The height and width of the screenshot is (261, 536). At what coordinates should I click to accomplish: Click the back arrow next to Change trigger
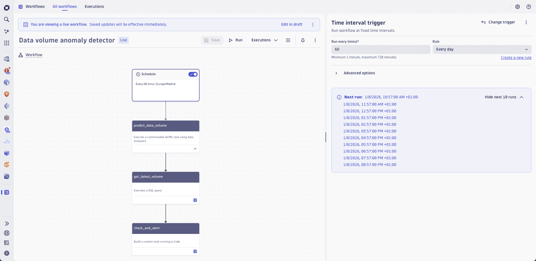[484, 22]
